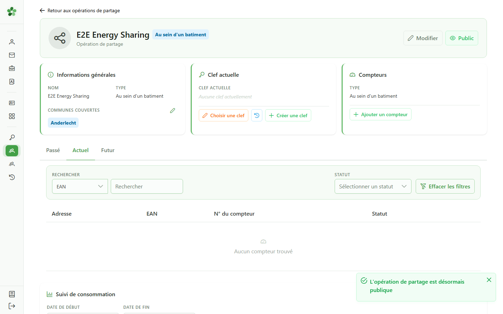Click the back arrow beside Retour

42,10
